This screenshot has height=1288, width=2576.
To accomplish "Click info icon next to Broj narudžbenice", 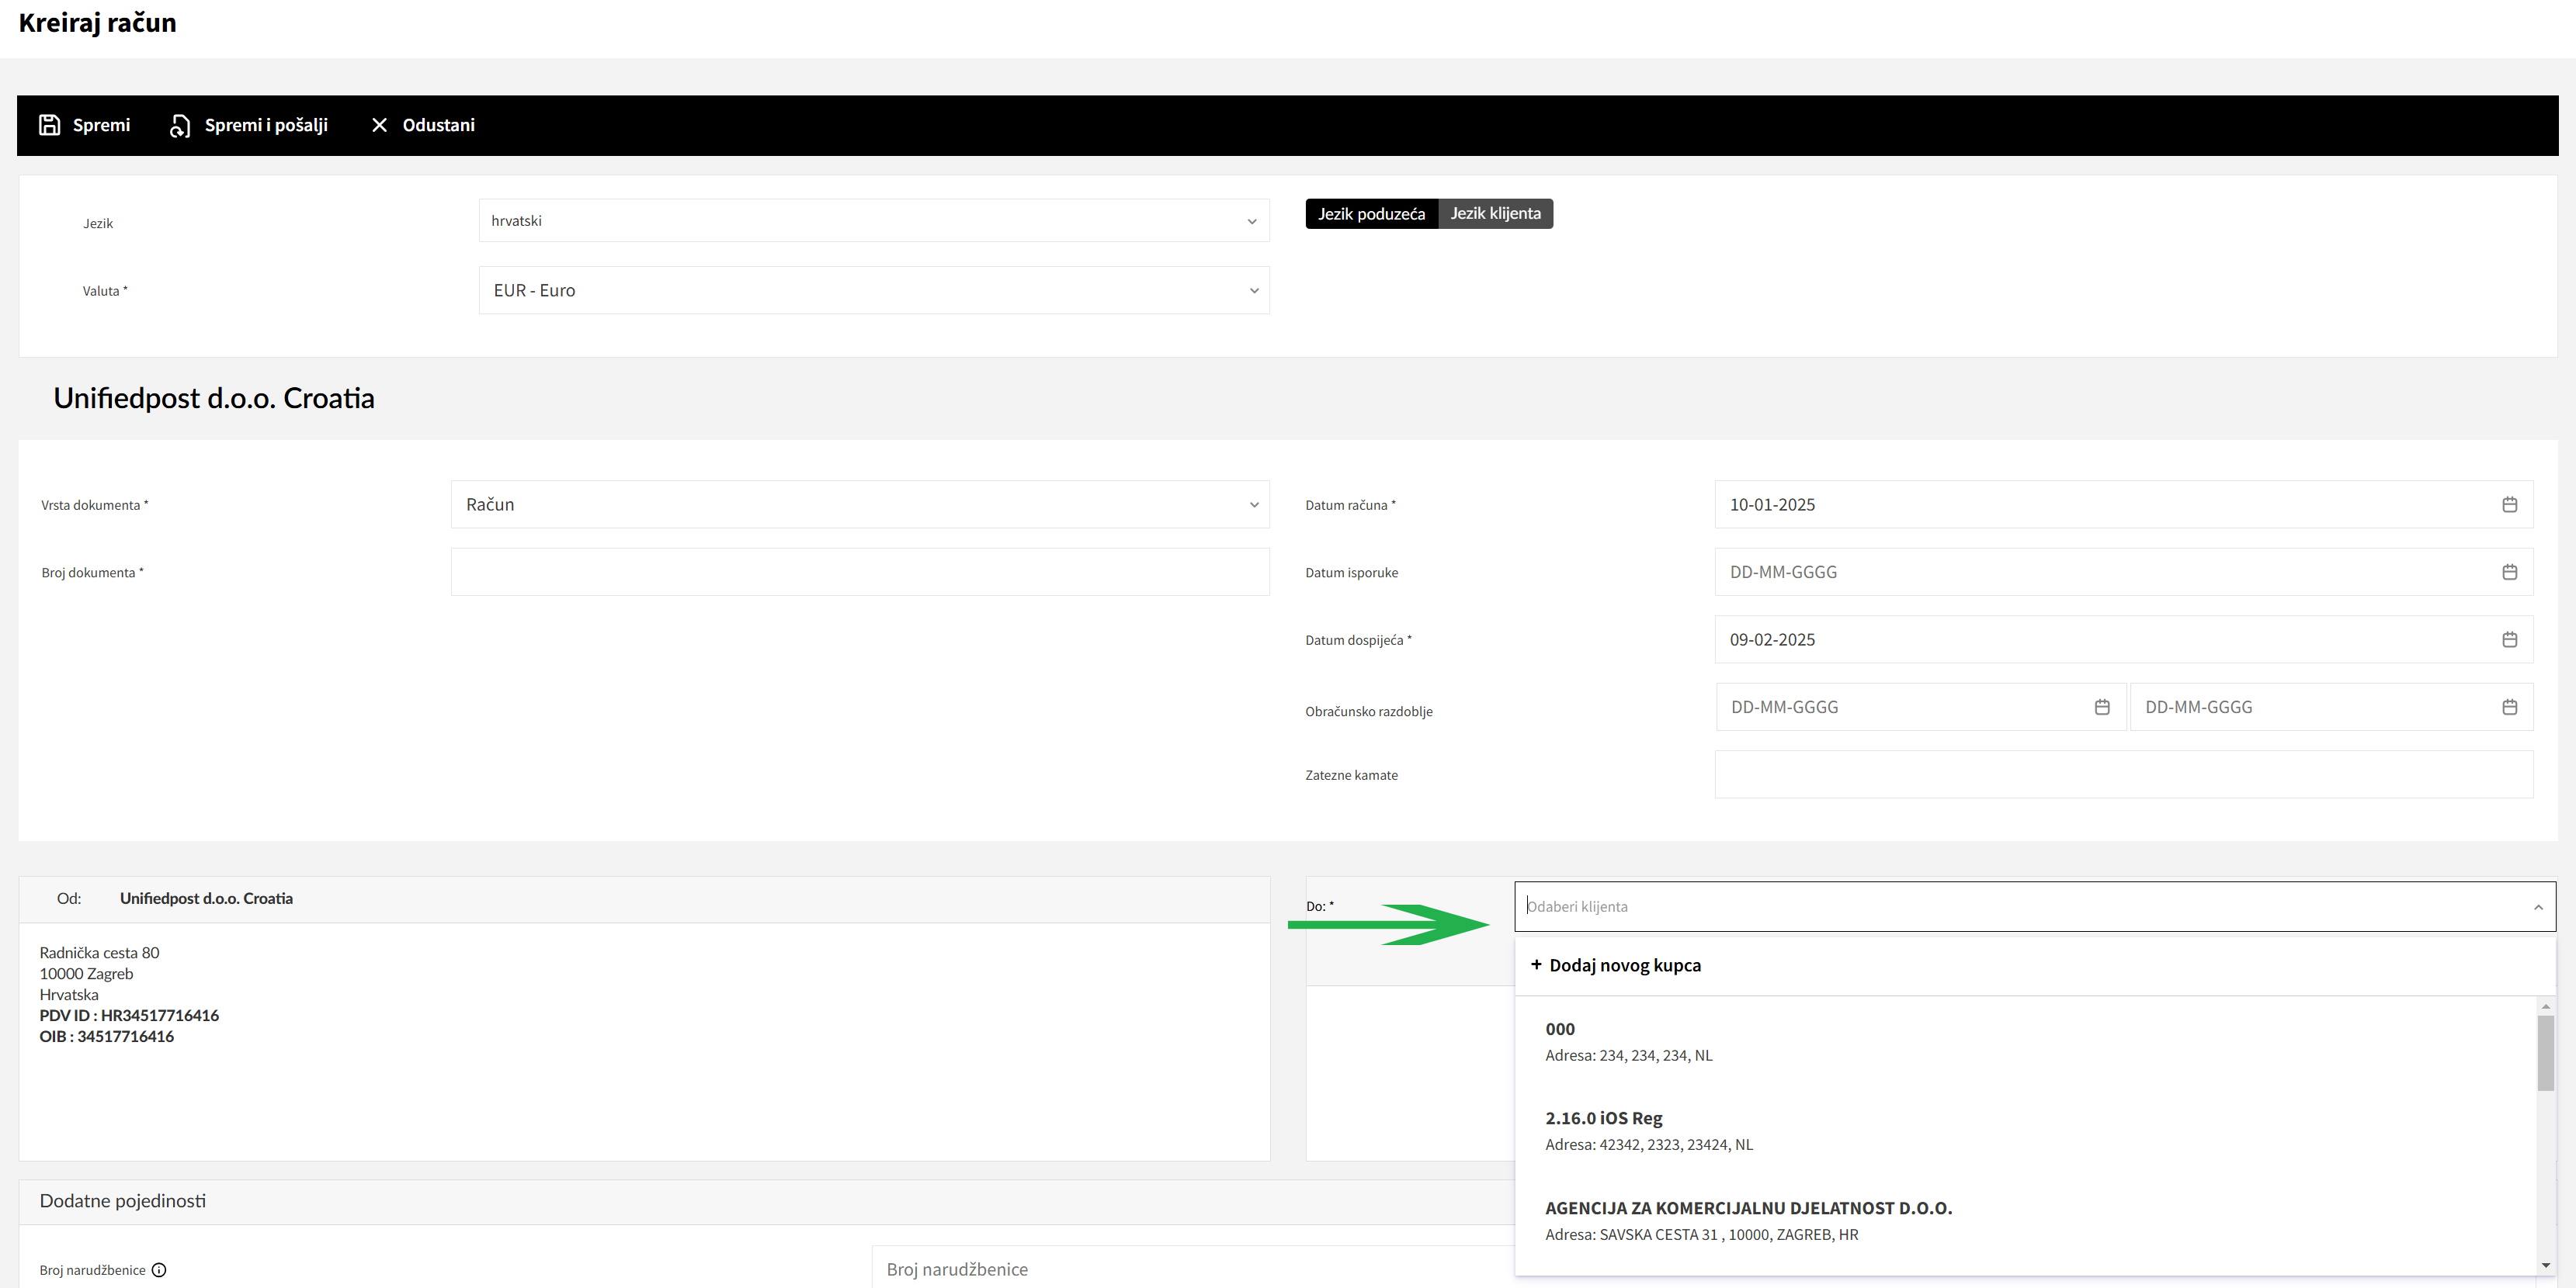I will pos(159,1270).
